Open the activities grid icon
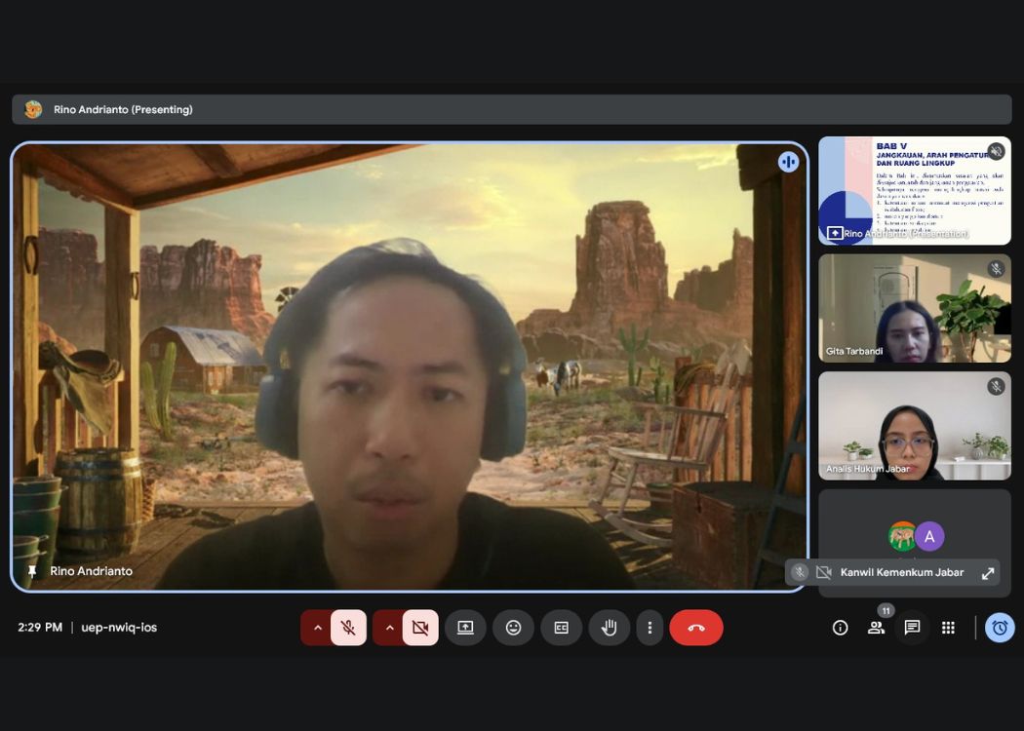Screen dimensions: 1024x731 pyautogui.click(x=948, y=628)
